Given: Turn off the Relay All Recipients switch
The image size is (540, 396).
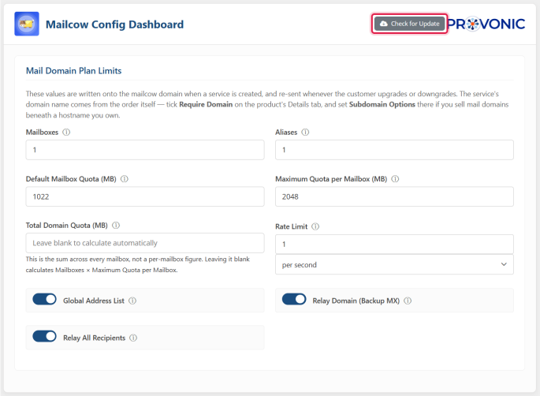Looking at the screenshot, I should tap(44, 336).
